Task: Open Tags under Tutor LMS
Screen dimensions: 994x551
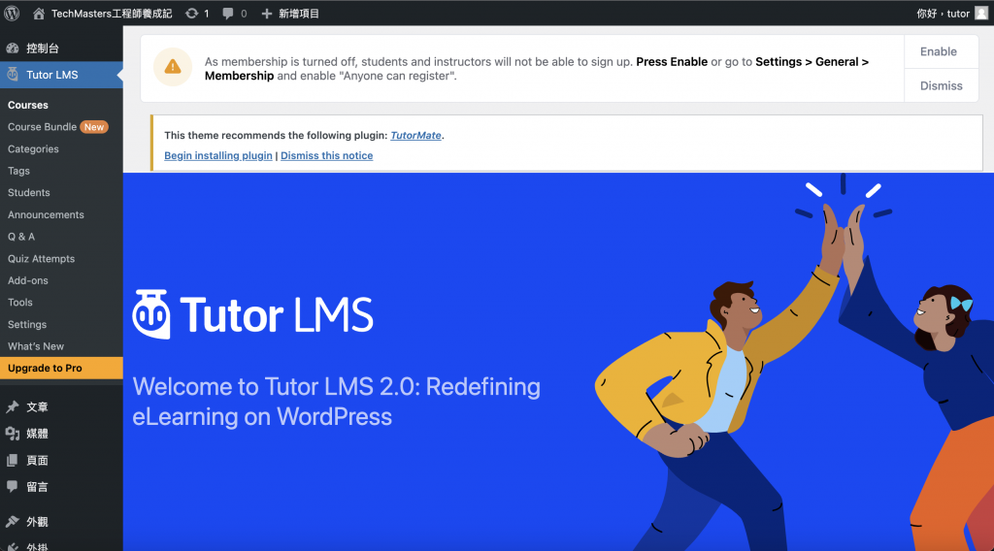Action: [18, 171]
